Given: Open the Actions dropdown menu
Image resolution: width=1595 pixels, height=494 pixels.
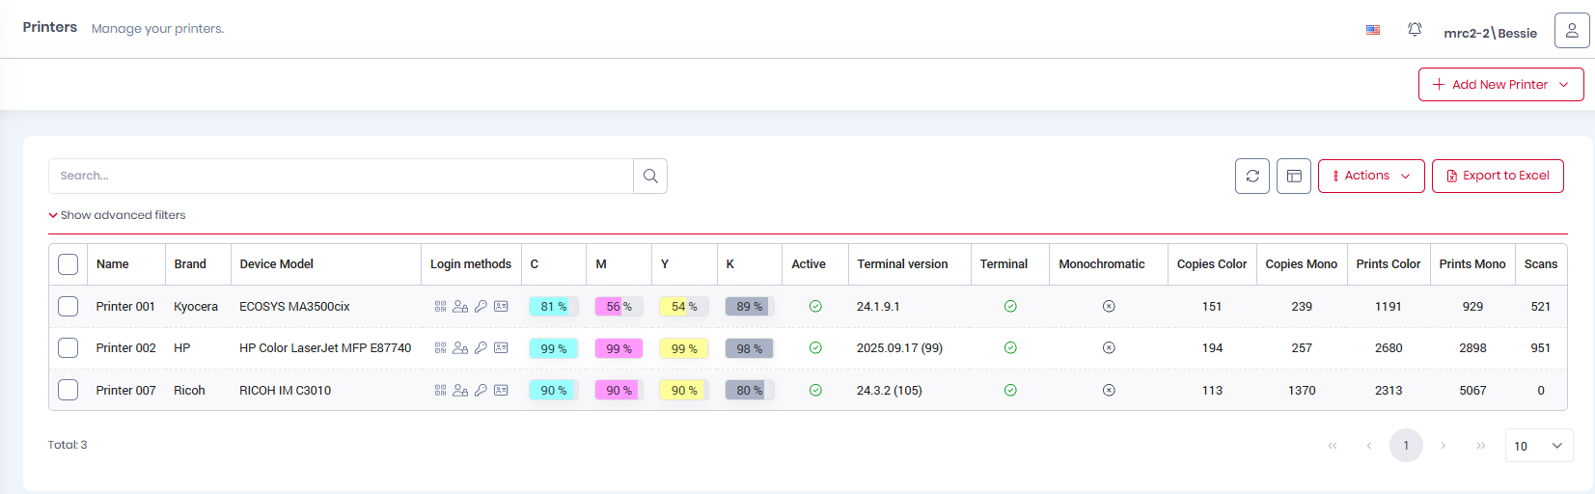Looking at the screenshot, I should (x=1370, y=176).
